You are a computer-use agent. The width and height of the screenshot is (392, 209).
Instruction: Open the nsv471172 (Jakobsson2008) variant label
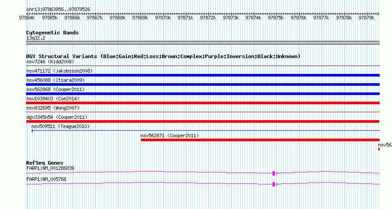pyautogui.click(x=59, y=71)
